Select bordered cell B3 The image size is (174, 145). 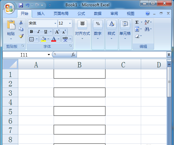point(80,93)
